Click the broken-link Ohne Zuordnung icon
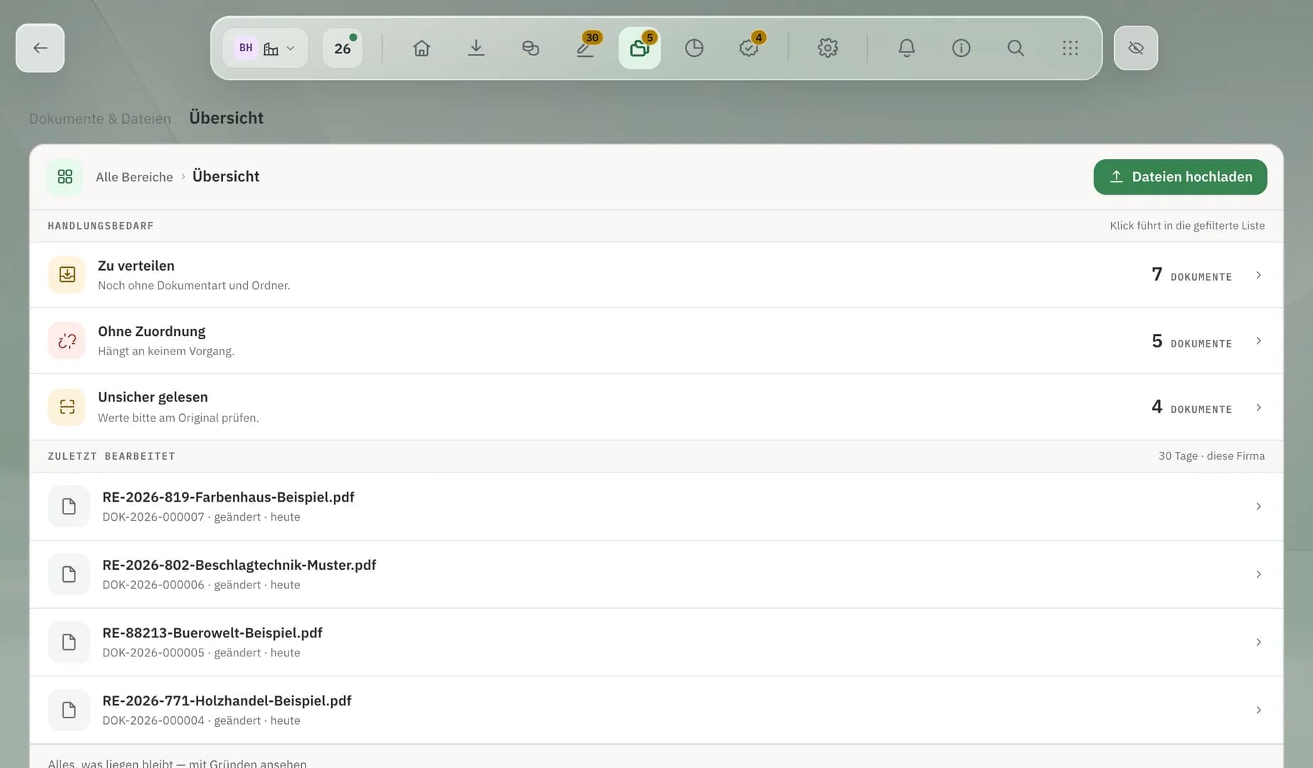This screenshot has height=768, width=1313. tap(67, 341)
